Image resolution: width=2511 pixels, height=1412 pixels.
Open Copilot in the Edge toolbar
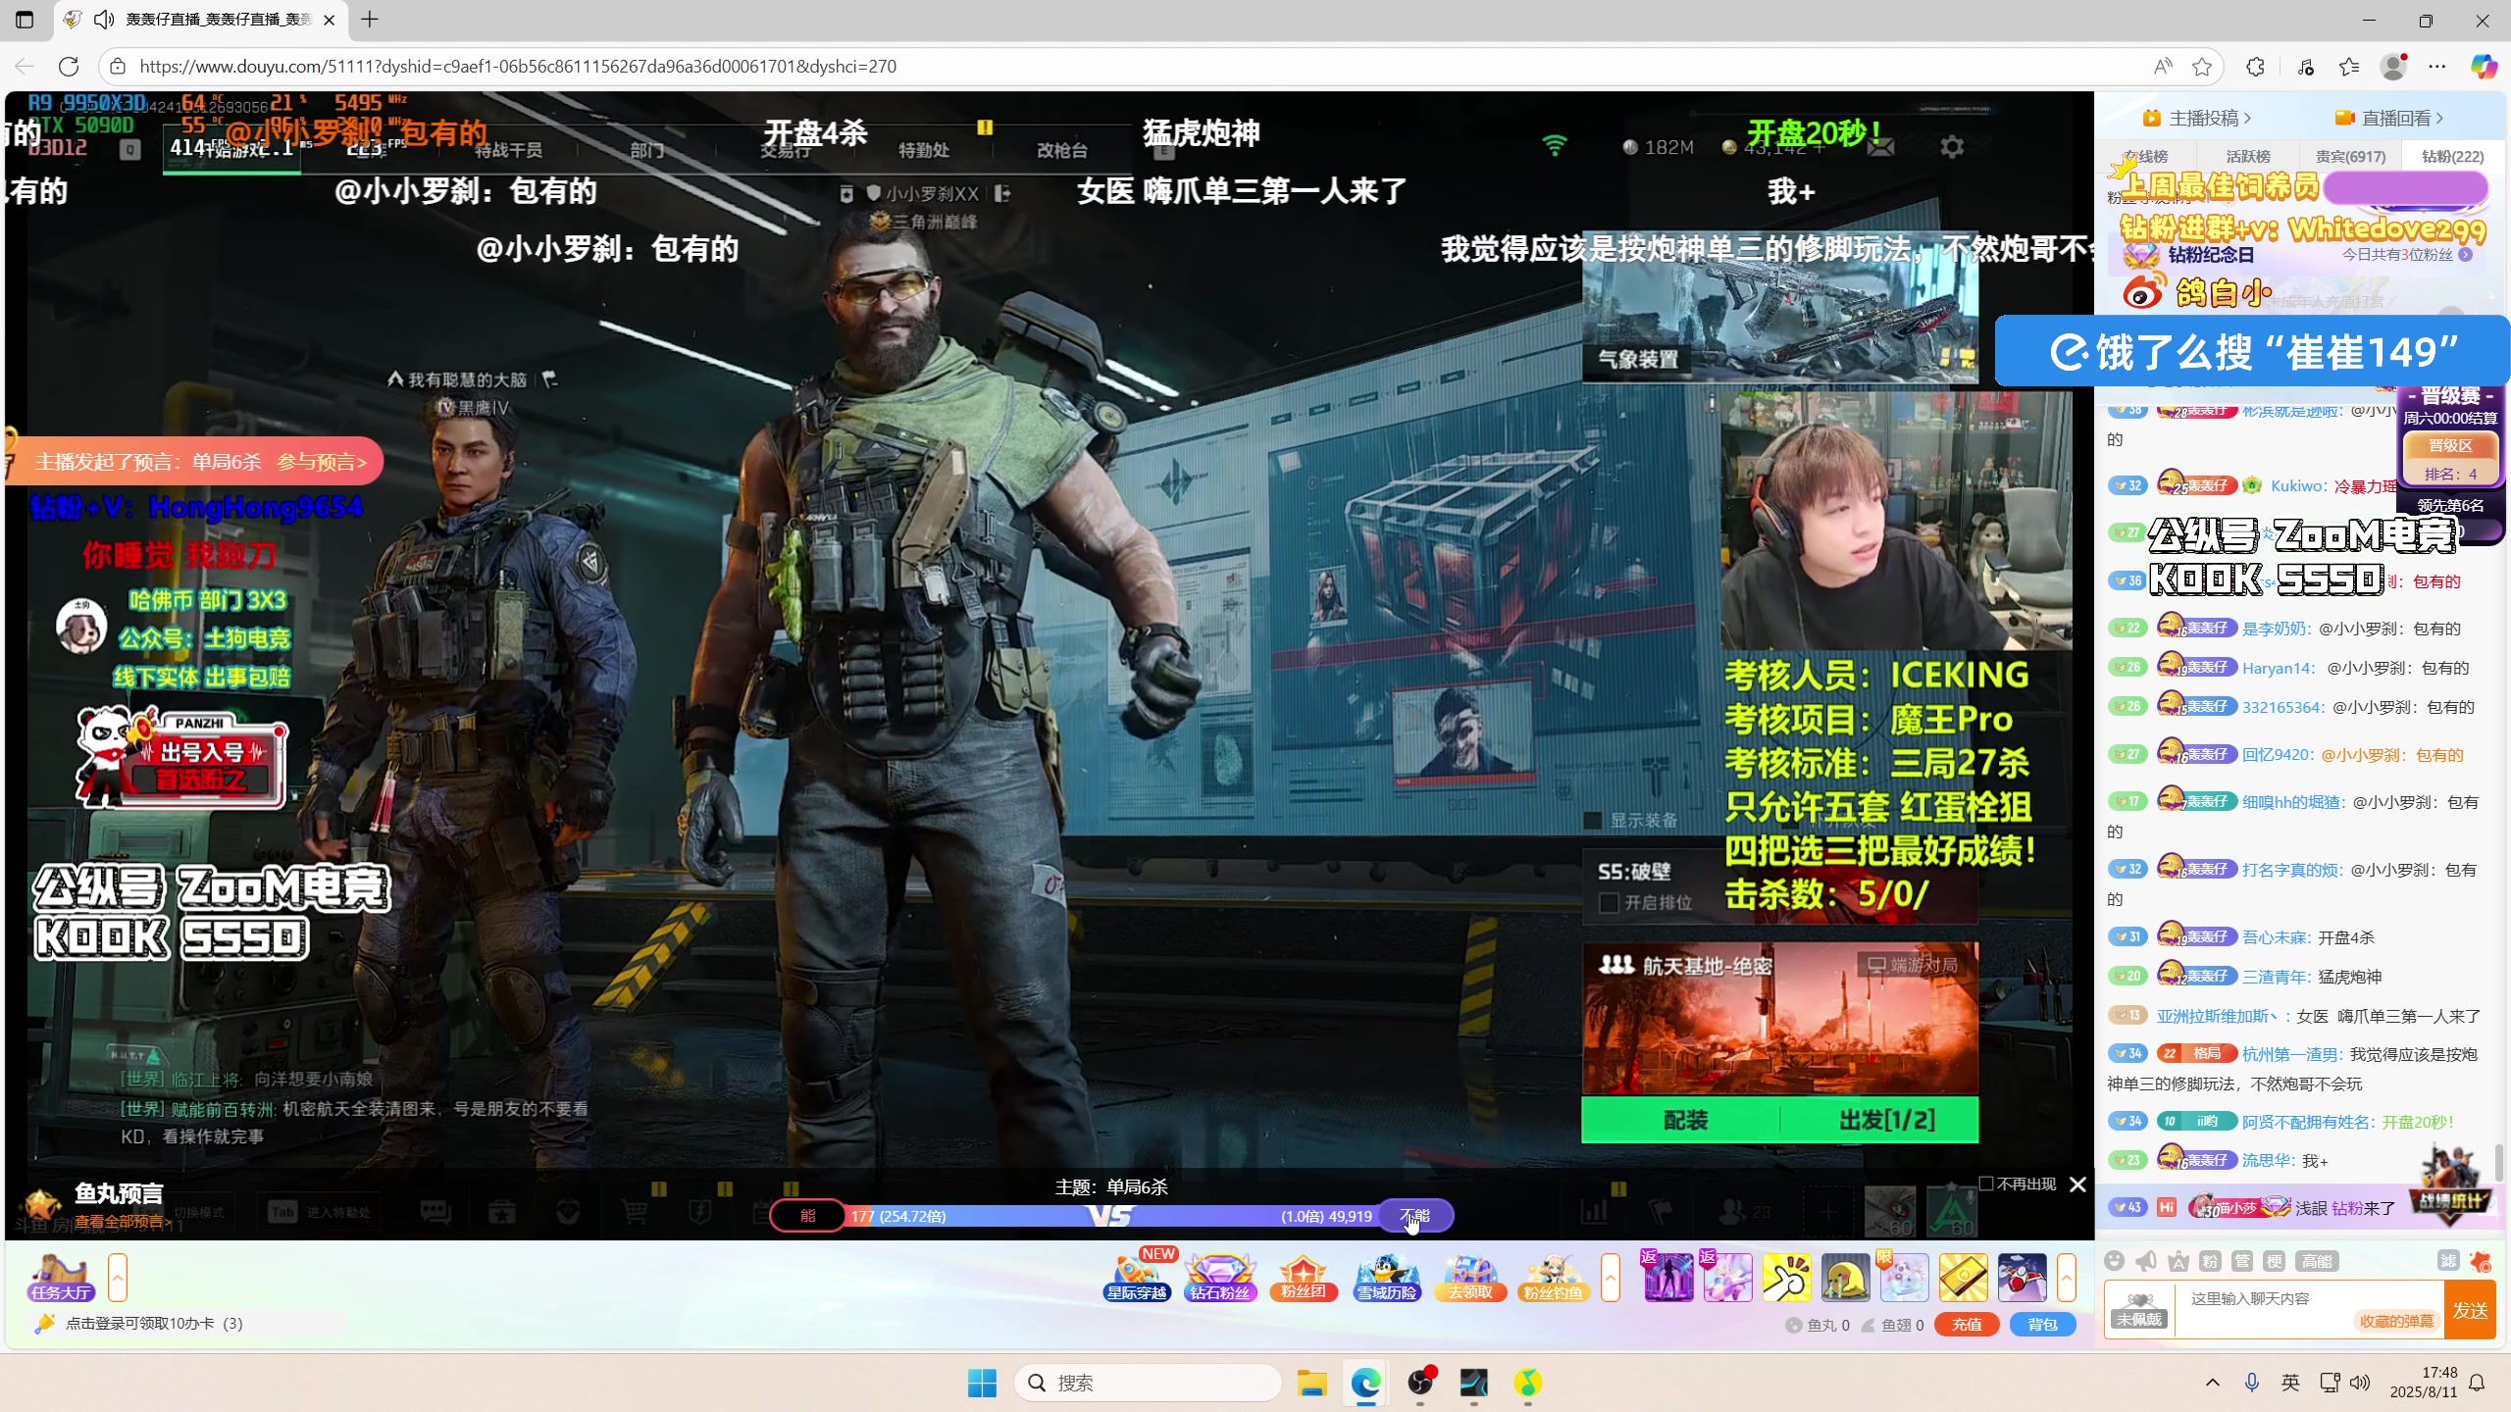[2484, 66]
